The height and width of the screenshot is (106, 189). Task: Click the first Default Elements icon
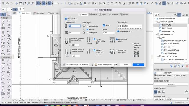(156, 92)
